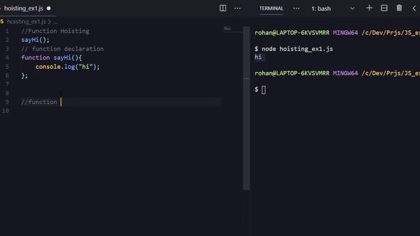
Task: Click the unsaved dot on hoisting_ex1.js tab
Action: (x=49, y=9)
